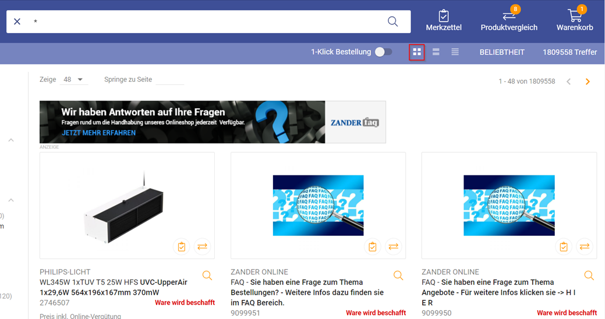Open Produktvergleich comparison list
This screenshot has height=319, width=605.
(509, 20)
